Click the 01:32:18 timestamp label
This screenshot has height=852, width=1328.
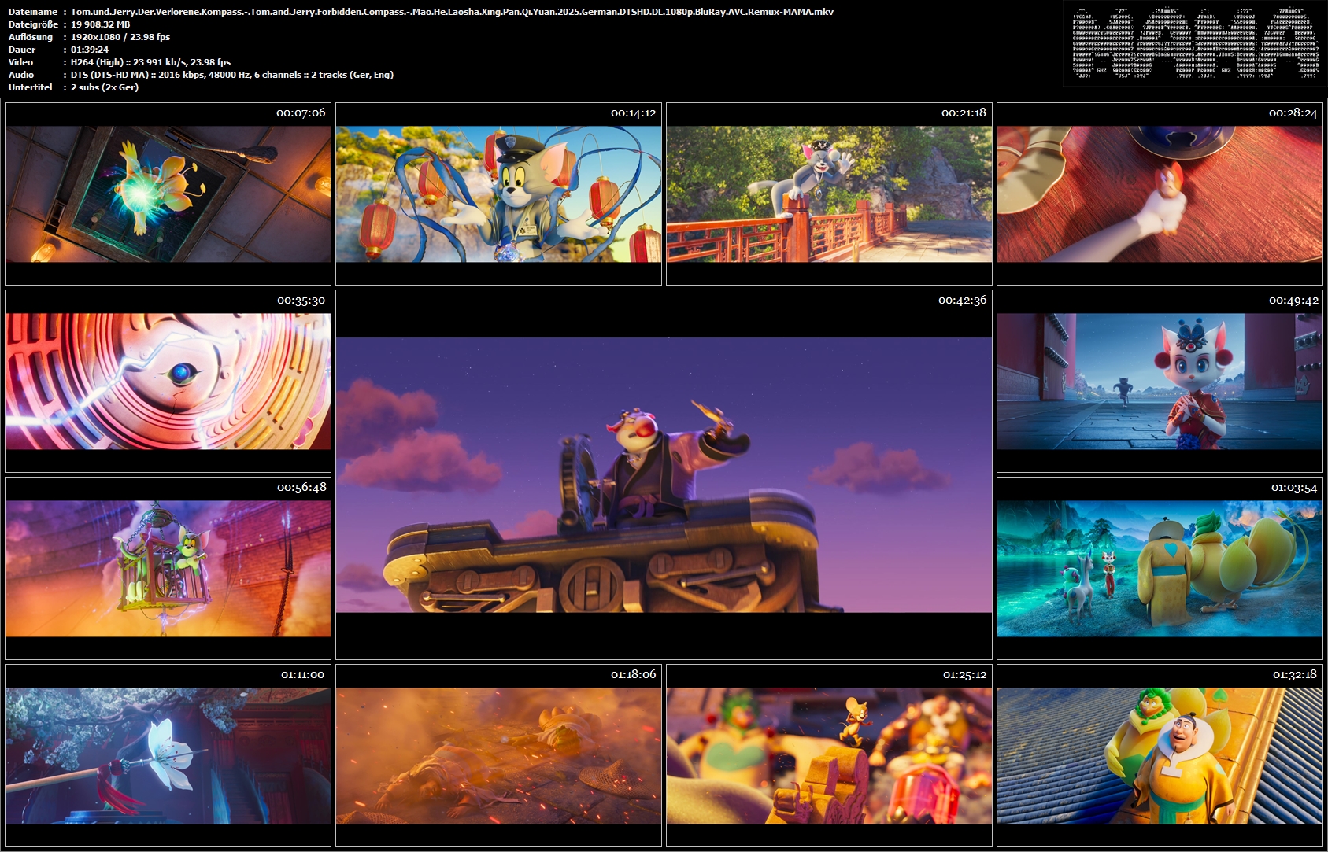(1295, 675)
